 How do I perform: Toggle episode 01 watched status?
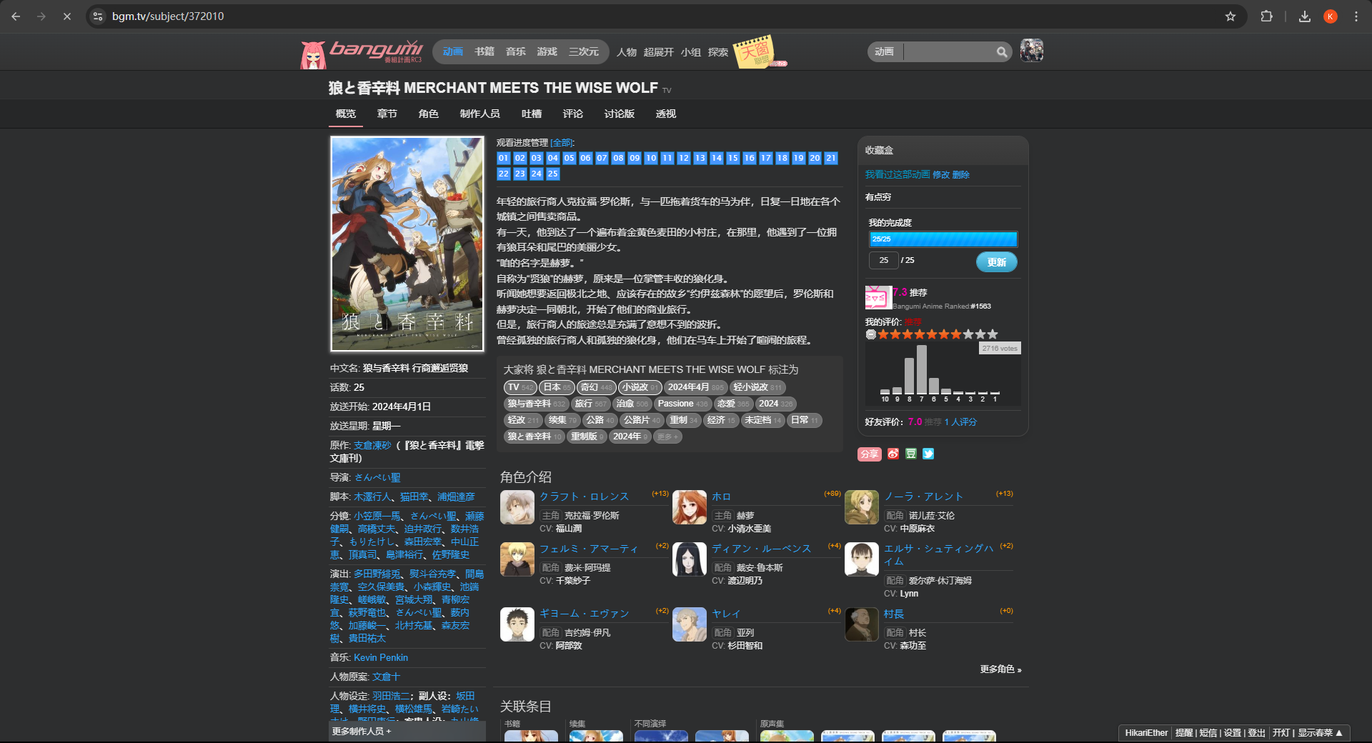click(x=504, y=158)
